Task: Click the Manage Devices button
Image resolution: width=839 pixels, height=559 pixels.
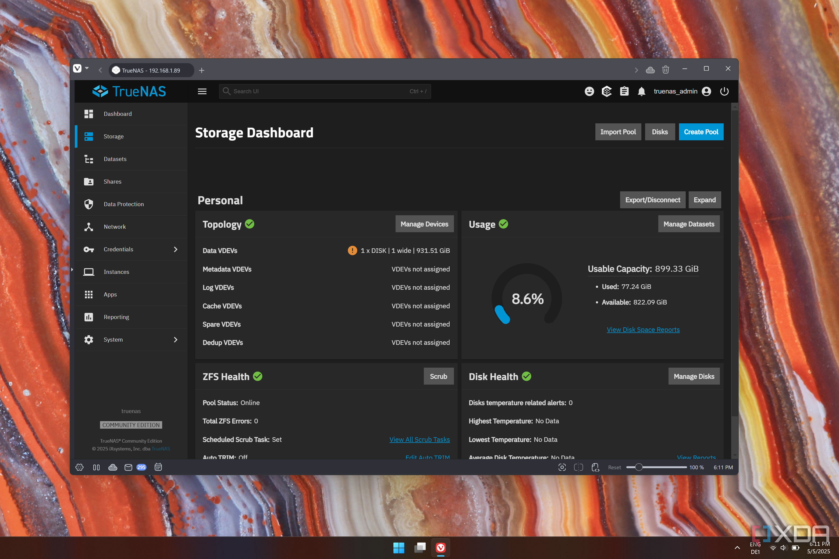Action: tap(424, 224)
